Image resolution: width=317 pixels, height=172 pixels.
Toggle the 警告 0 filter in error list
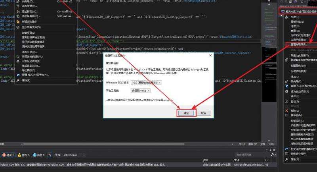click(24, 155)
